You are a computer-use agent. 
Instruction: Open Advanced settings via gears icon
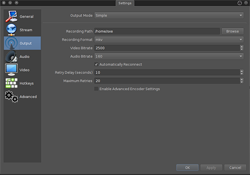pos(12,97)
